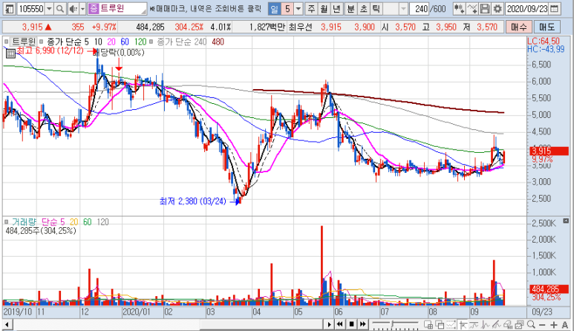Click the grid table icon under 트루윈 legend

[x=10, y=54]
